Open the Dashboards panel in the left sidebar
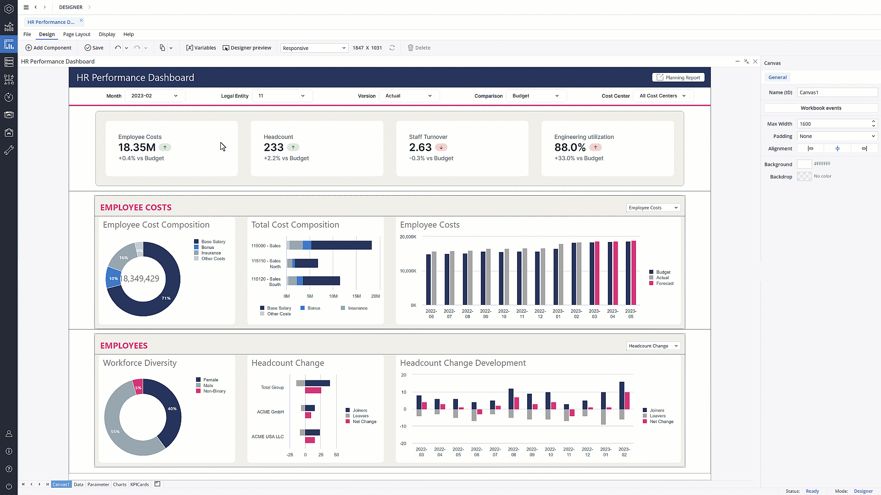 9,44
